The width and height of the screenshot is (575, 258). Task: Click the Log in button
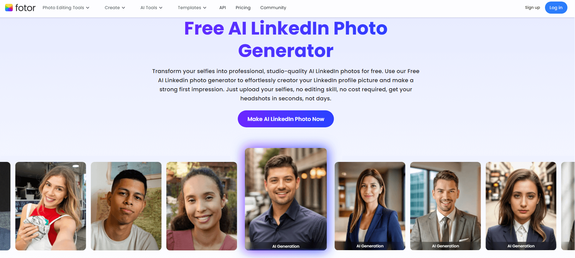[x=556, y=8]
